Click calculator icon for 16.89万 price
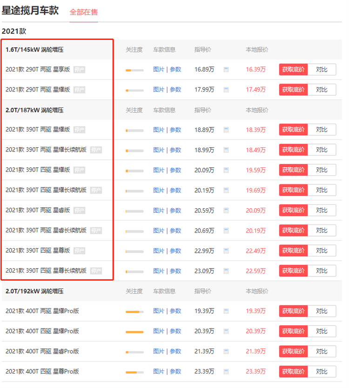Image resolution: width=349 pixels, height=388 pixels. click(x=226, y=70)
